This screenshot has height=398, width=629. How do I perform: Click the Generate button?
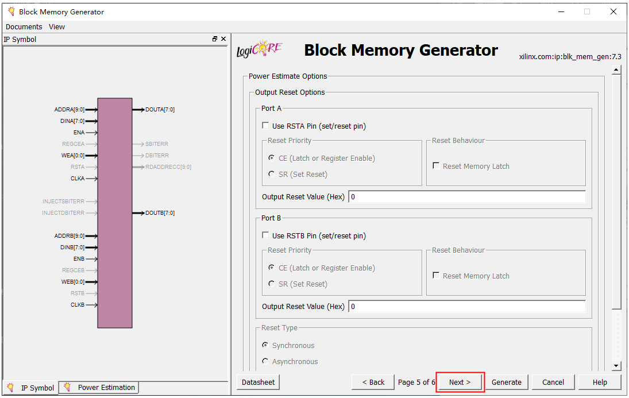pyautogui.click(x=506, y=382)
